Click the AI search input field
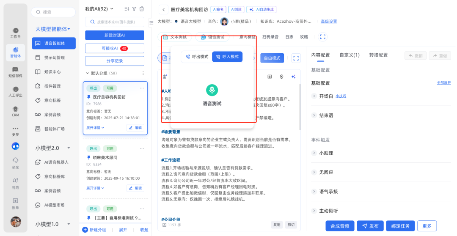This screenshot has height=236, width=457. point(115,22)
